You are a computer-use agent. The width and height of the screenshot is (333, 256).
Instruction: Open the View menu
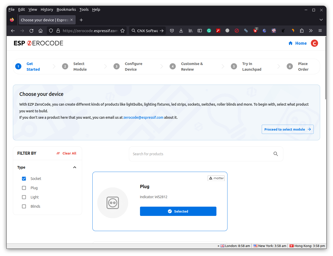pos(33,10)
